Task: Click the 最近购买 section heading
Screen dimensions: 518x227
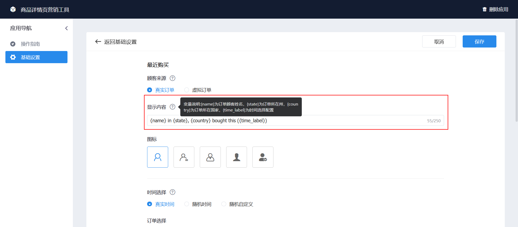Action: pos(158,65)
